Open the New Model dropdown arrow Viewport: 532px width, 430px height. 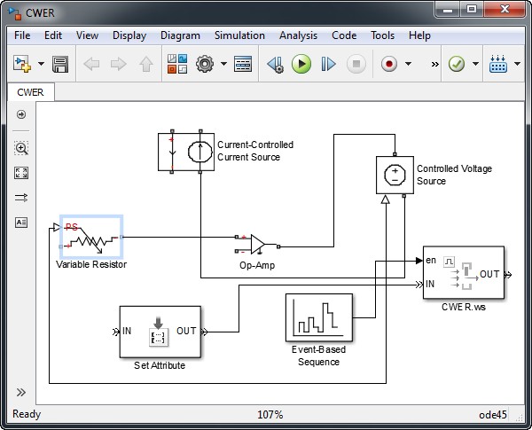[39, 64]
